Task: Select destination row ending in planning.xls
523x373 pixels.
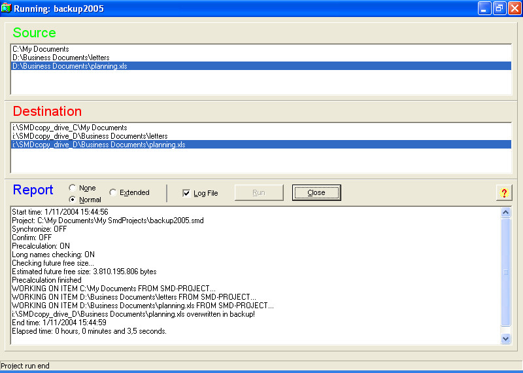Action: coord(261,145)
